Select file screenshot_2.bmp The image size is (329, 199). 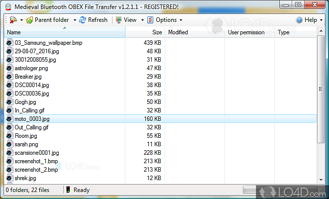pyautogui.click(x=36, y=170)
